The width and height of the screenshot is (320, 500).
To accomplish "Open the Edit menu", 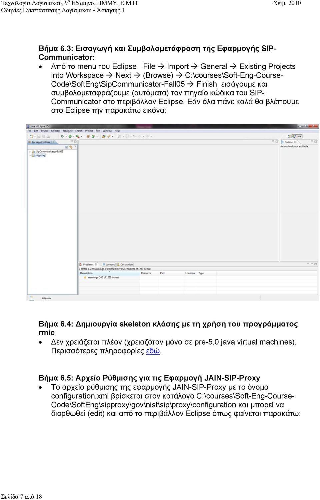I will point(36,131).
